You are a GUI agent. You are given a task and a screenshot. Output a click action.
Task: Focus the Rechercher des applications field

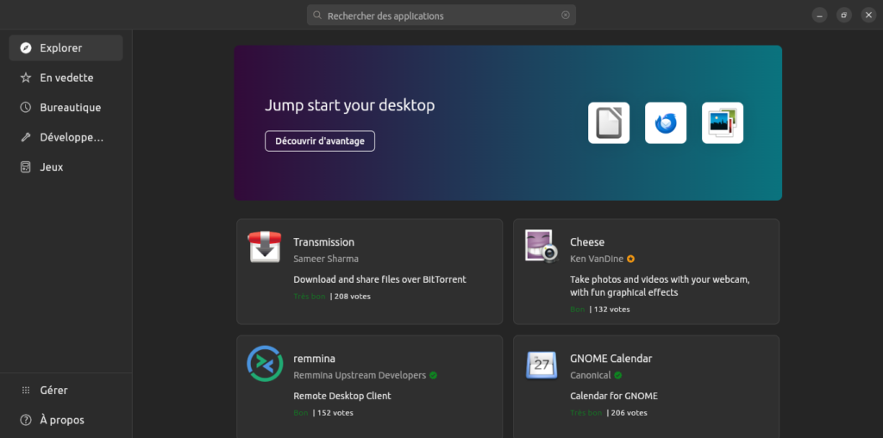pyautogui.click(x=441, y=16)
